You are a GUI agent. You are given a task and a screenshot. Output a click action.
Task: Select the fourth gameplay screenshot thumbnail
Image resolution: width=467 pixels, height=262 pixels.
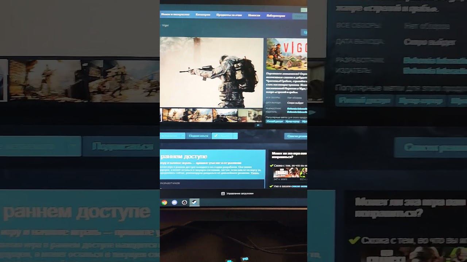point(250,115)
